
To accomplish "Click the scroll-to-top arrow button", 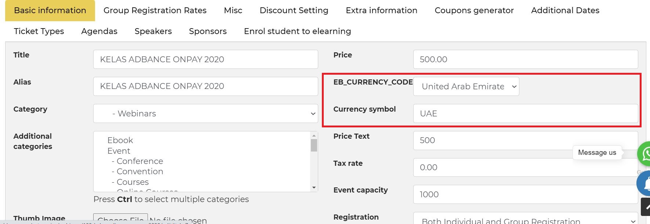I will (646, 207).
